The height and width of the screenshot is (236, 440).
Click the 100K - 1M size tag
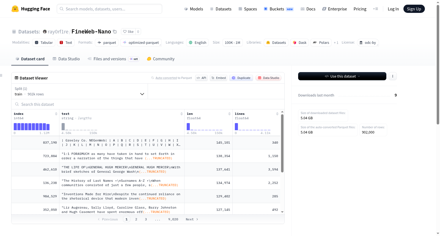click(232, 42)
